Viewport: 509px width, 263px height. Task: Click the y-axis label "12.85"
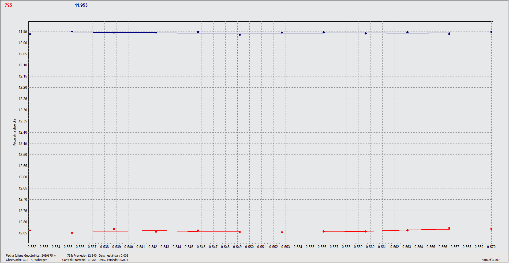tap(23, 233)
